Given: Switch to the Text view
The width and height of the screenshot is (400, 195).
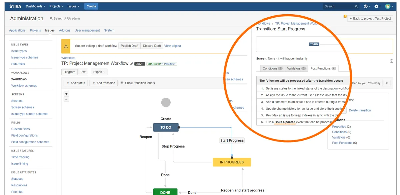Looking at the screenshot, I should (83, 72).
